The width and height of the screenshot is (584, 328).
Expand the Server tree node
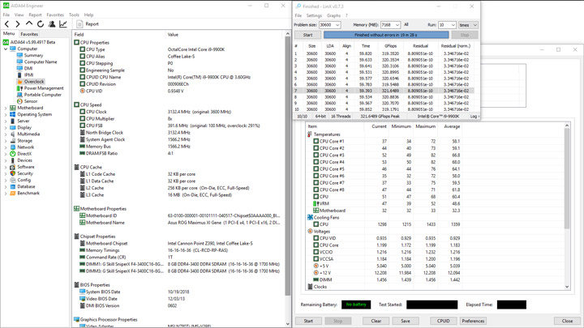[x=6, y=121]
